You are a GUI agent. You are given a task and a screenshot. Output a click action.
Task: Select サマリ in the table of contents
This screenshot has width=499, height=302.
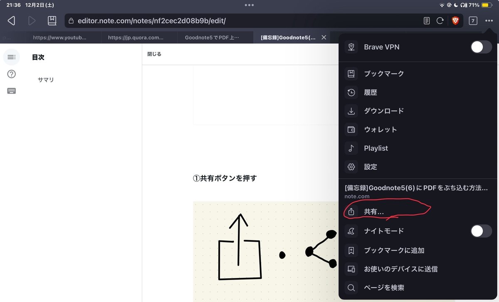click(x=46, y=80)
